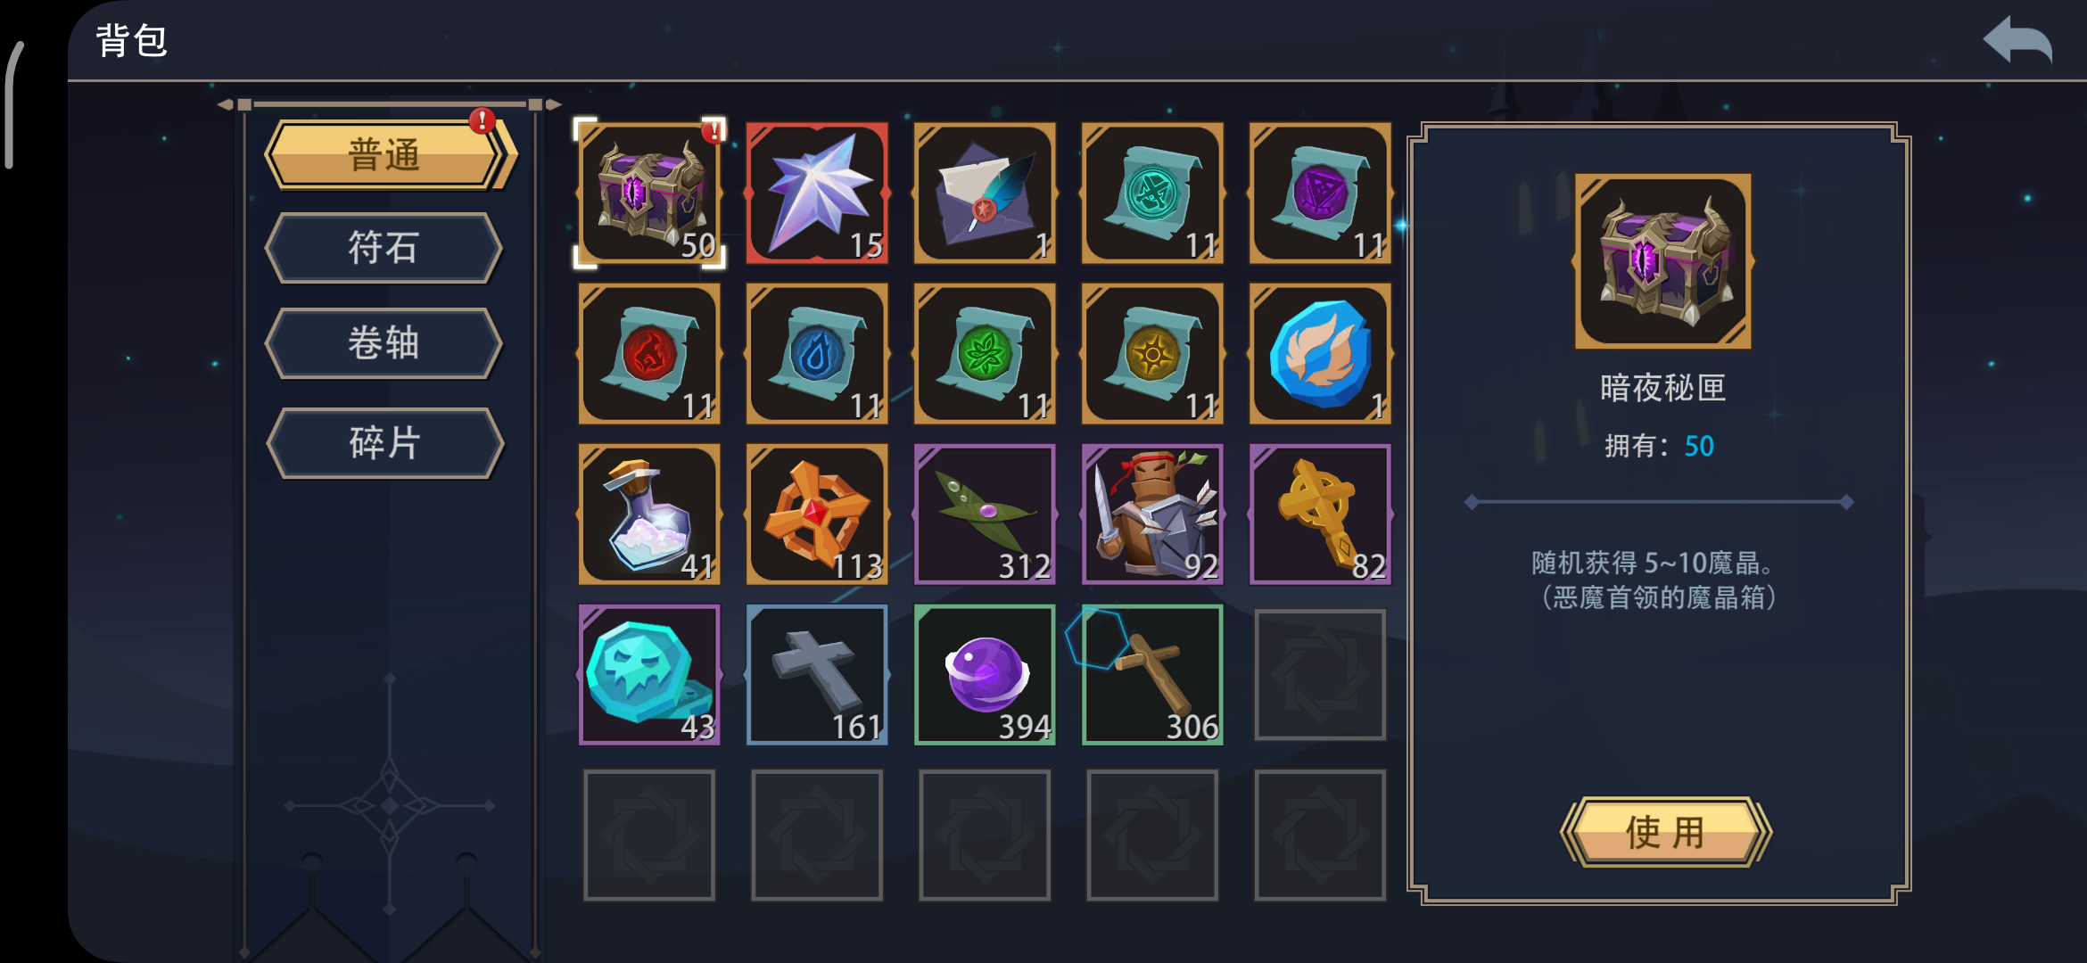Viewport: 2087px width, 963px height.
Task: Switch to the 符石 tab
Action: tap(384, 248)
